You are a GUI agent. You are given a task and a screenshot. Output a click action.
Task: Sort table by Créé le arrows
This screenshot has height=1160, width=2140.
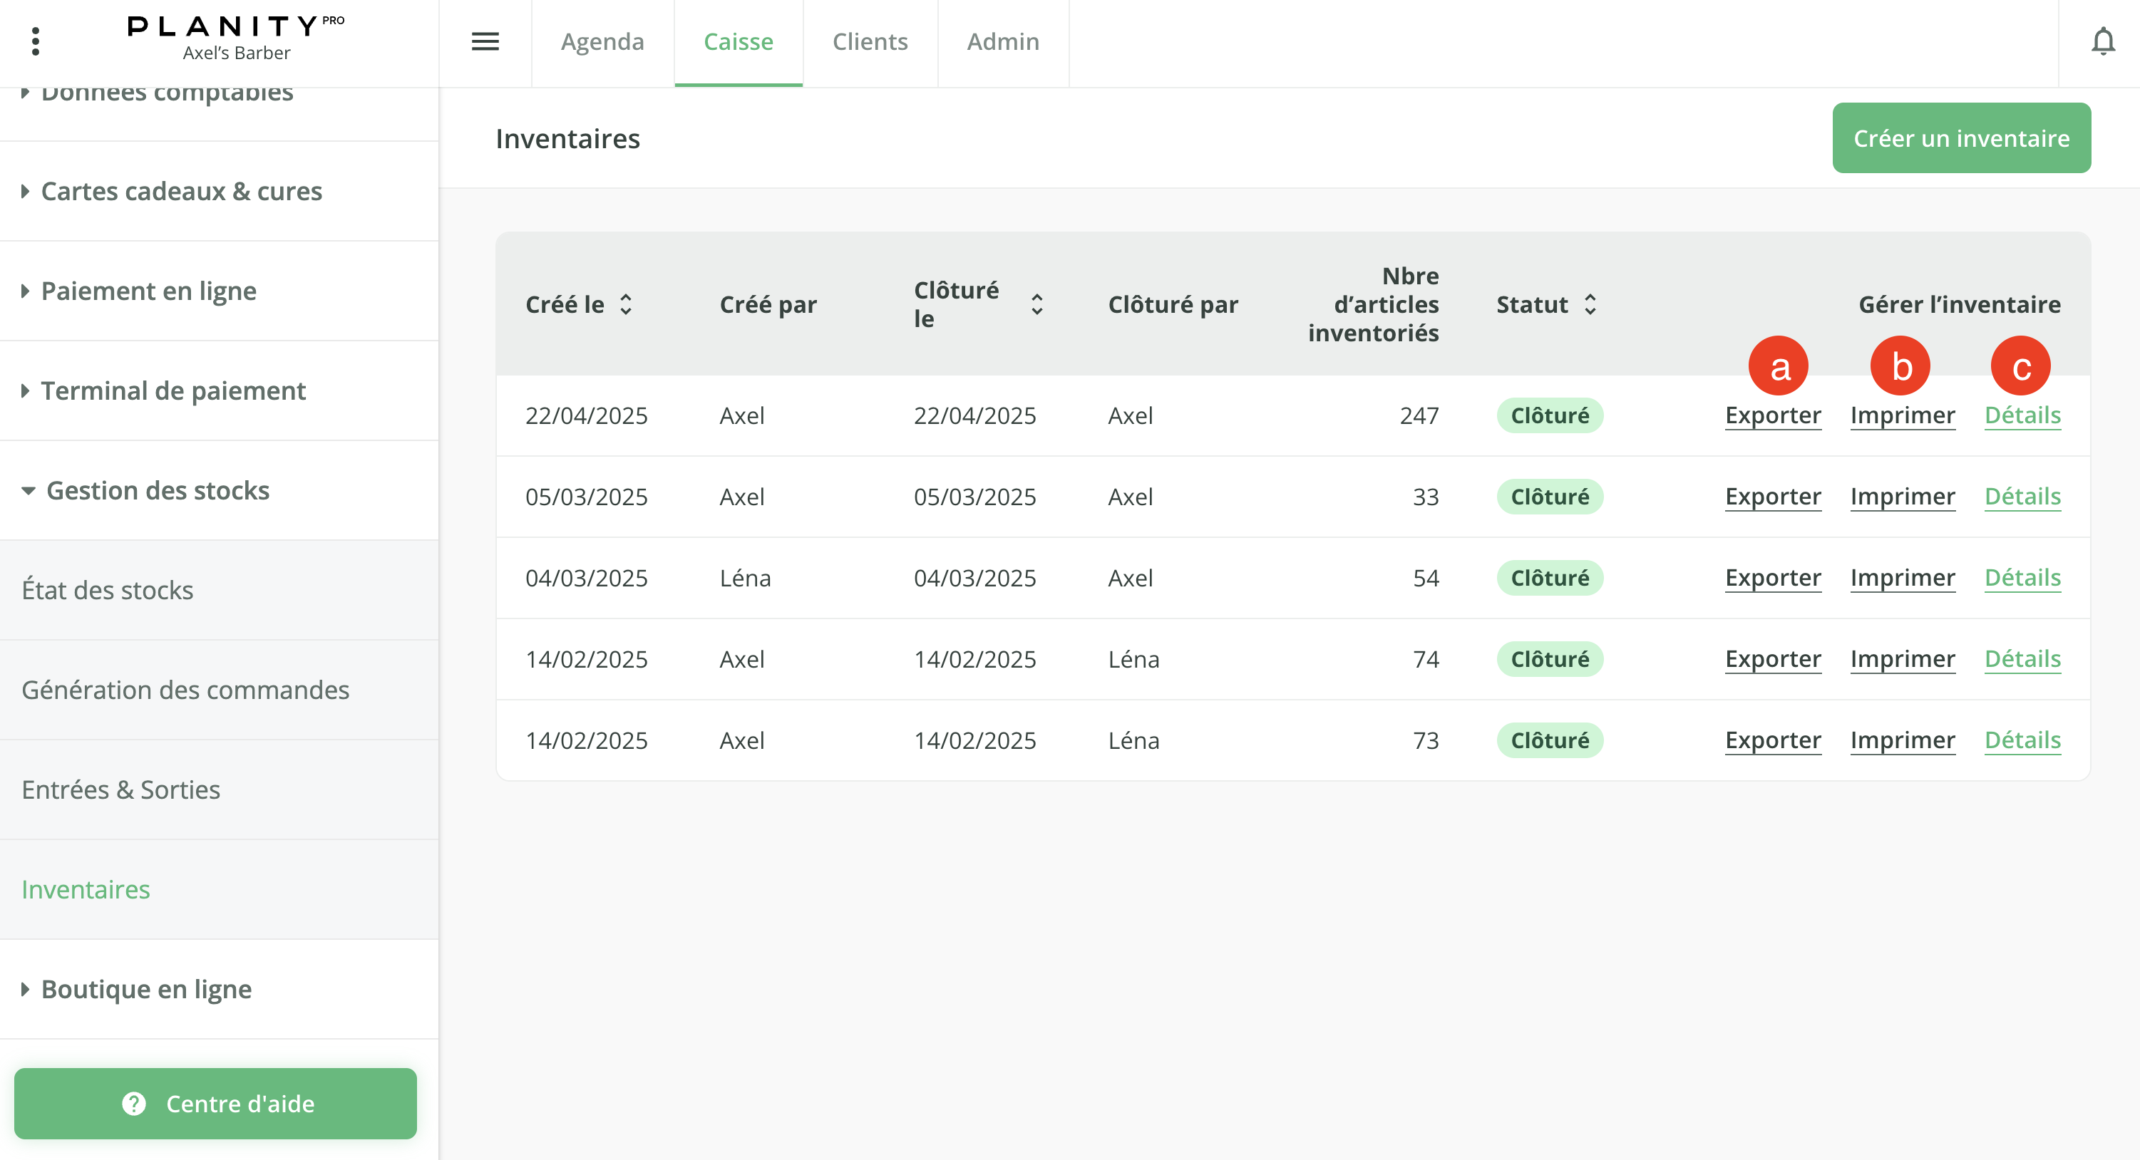(x=626, y=305)
